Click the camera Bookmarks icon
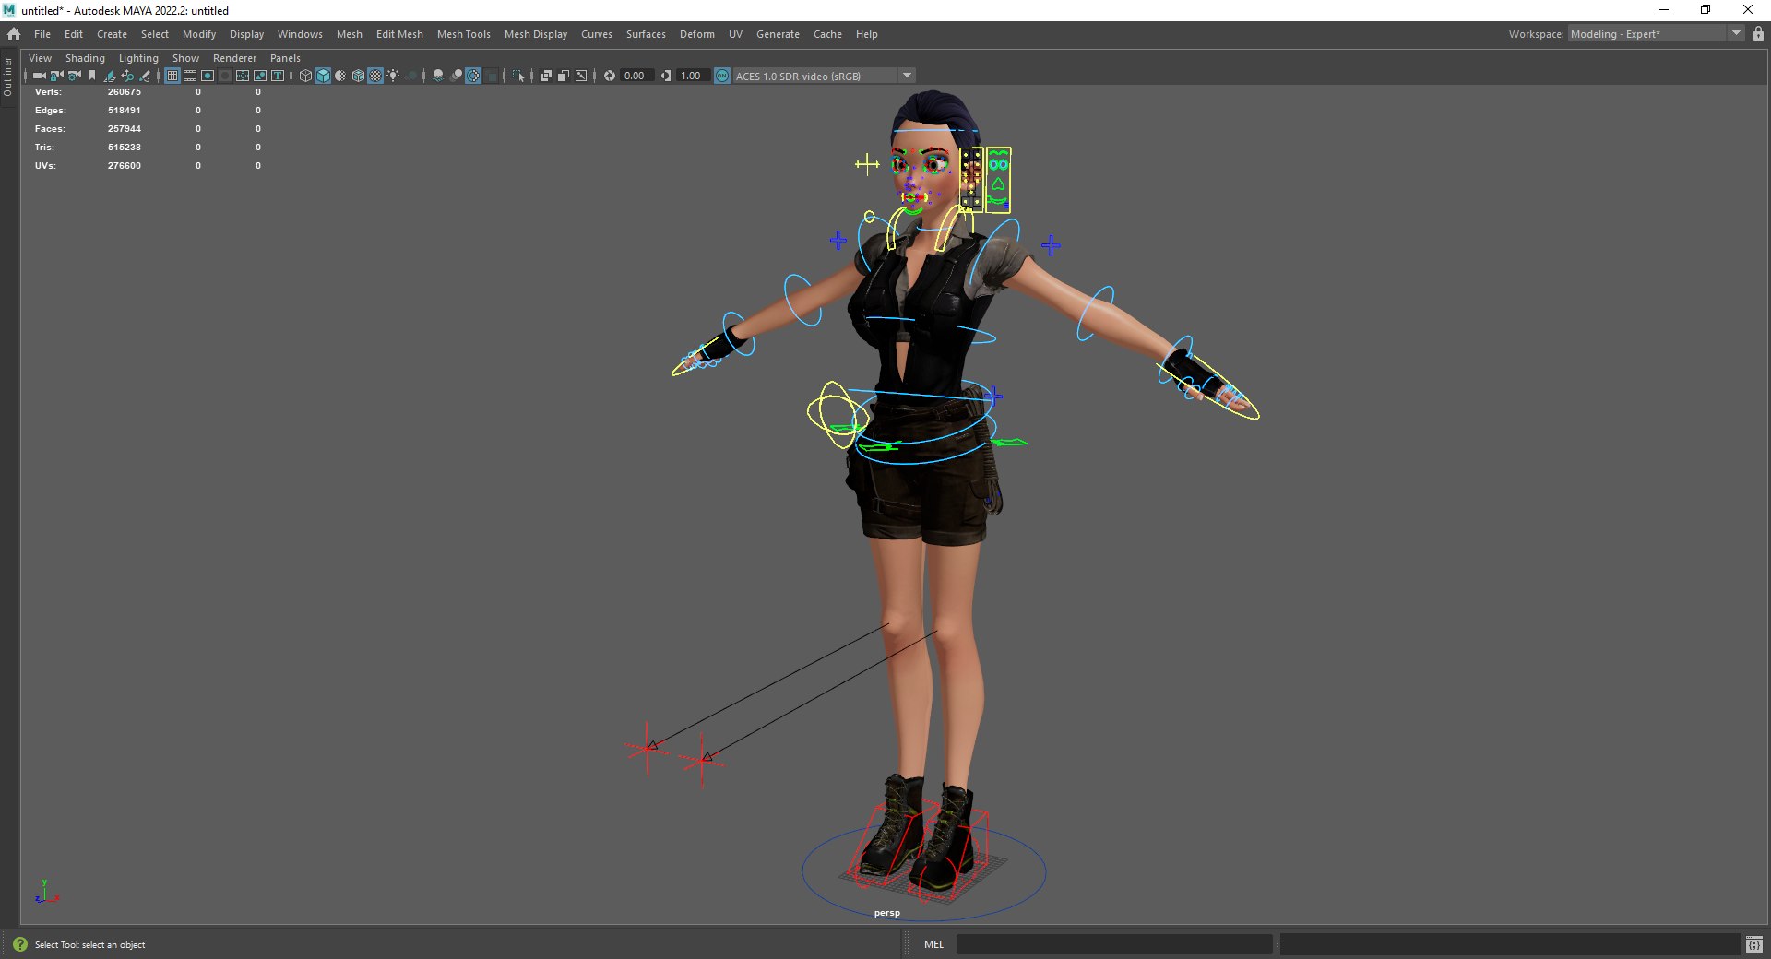The image size is (1771, 959). point(92,76)
